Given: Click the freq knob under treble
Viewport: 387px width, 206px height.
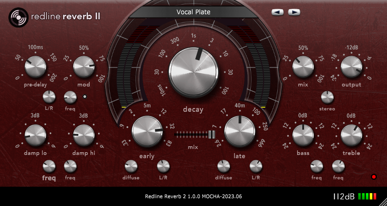Looking at the screenshot, I should pos(338,166).
